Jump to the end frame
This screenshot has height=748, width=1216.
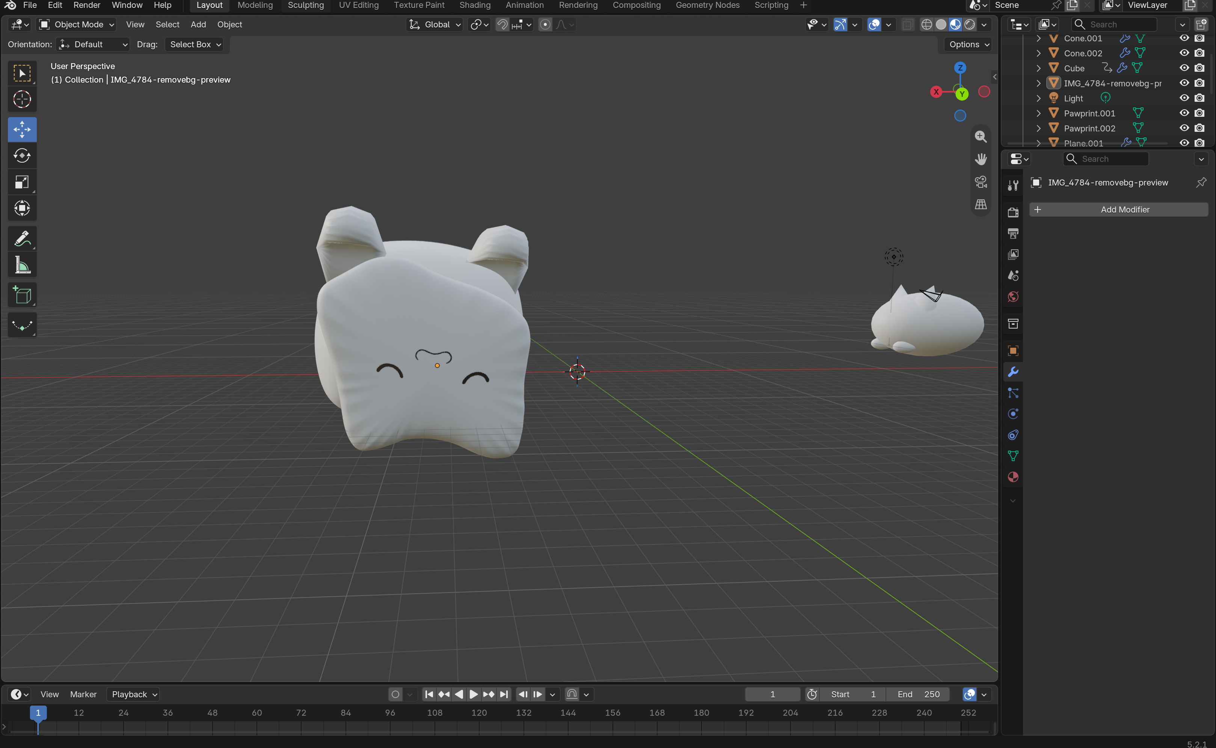[504, 694]
